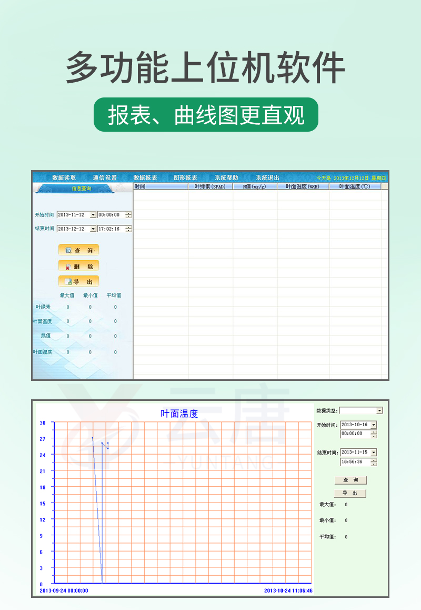This screenshot has width=421, height=610.
Task: Click the export icon on 导出 button
Action: pos(68,282)
